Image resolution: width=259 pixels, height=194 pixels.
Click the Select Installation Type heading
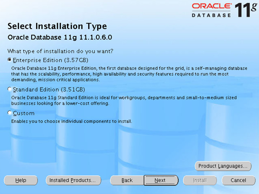[x=57, y=26]
